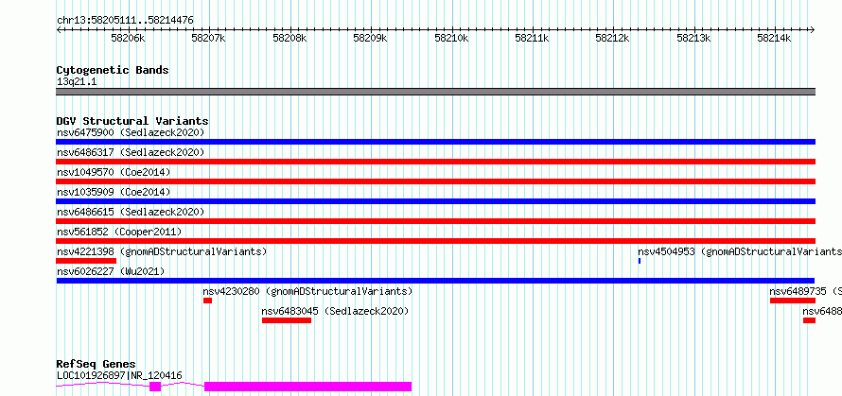This screenshot has height=396, width=842.
Task: Click the chr13:58205111..58214476 region label
Action: (125, 21)
